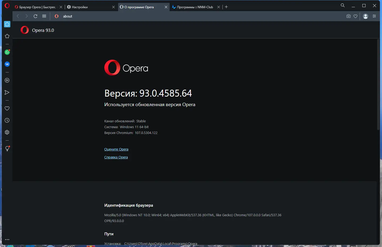Screen dimensions: 382x247
Task: Click the Opera icon in address bar
Action: 57,16
